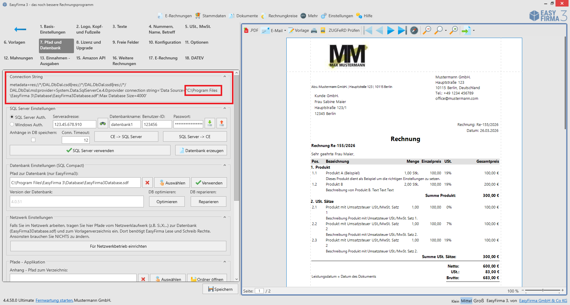This screenshot has width=570, height=305.
Task: Open the E-Mail dropdown arrow
Action: pos(285,31)
